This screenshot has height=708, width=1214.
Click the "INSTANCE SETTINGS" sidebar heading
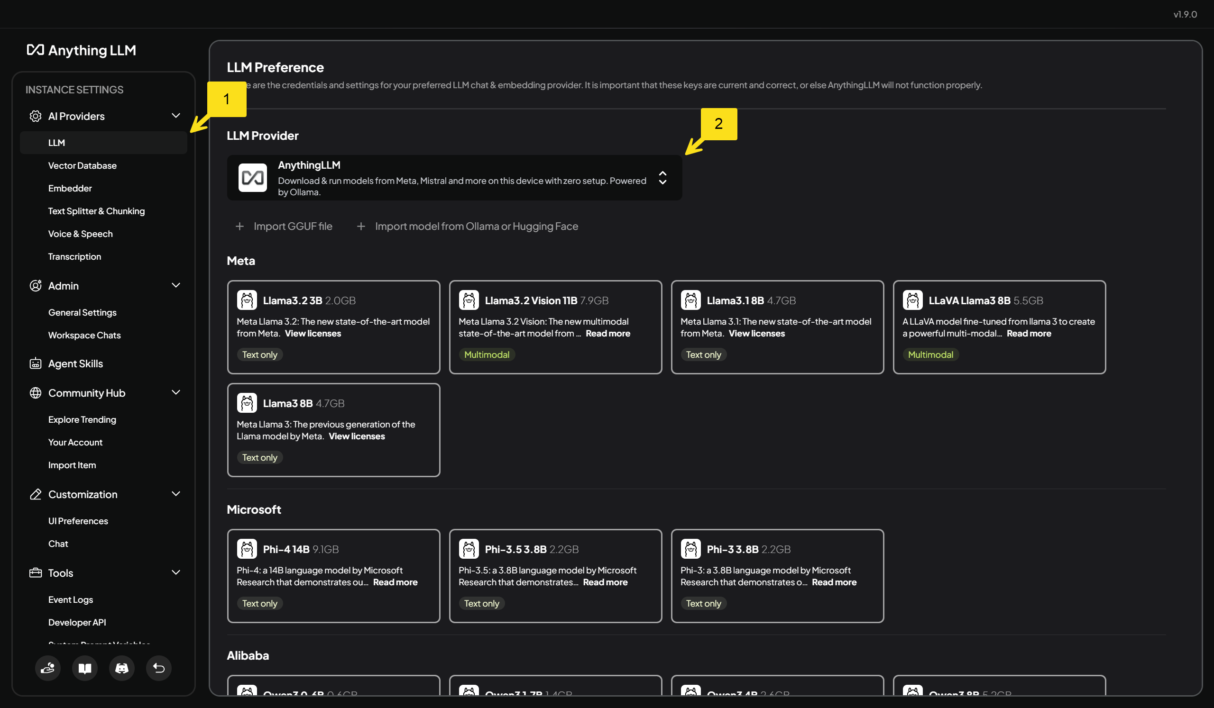pyautogui.click(x=74, y=90)
